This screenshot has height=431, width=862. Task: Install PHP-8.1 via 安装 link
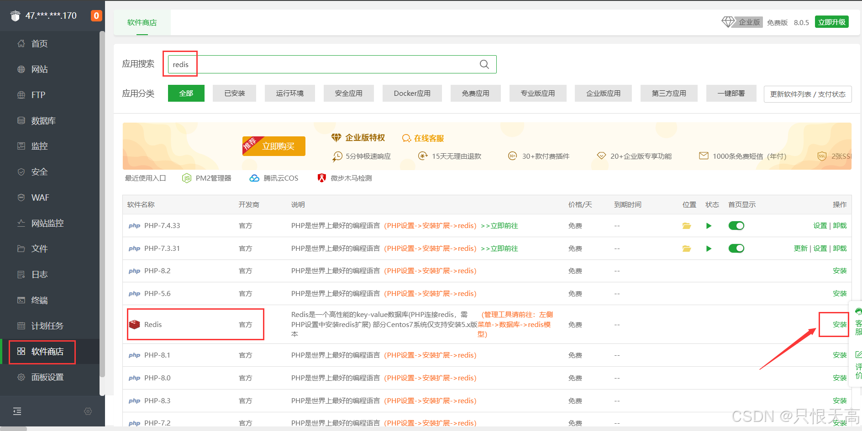click(840, 355)
